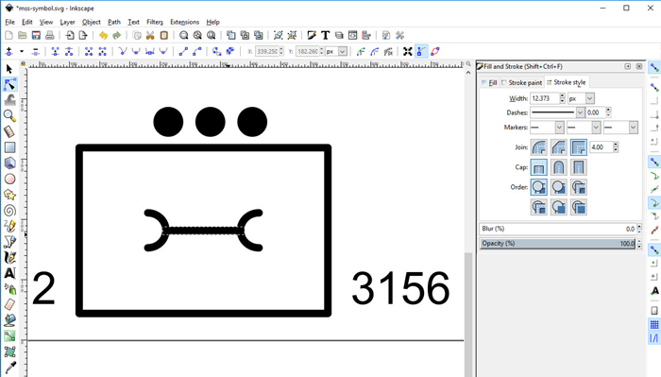
Task: Click the node X coordinate field
Action: 266,51
